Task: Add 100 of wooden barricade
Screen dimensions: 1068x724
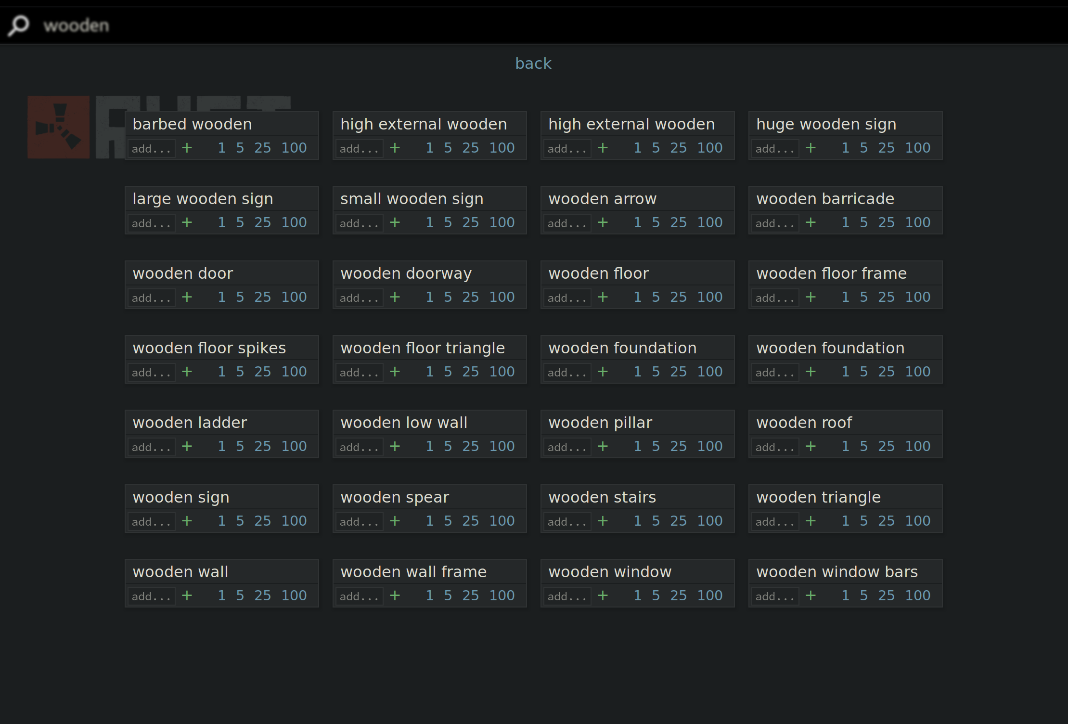Action: coord(917,222)
